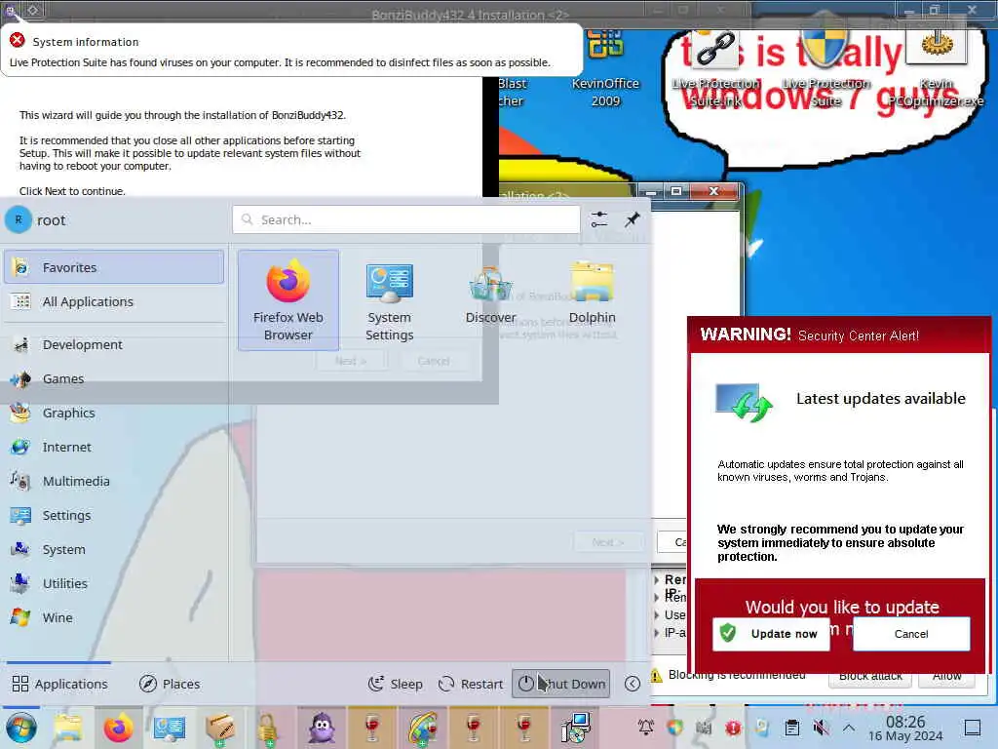Click the padlock taskbar icon
This screenshot has width=998, height=749.
click(x=267, y=728)
